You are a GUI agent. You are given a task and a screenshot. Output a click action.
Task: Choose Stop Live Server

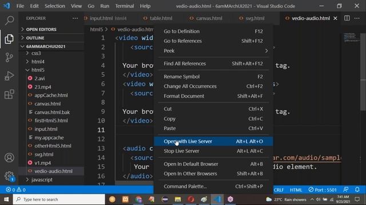coord(213,151)
